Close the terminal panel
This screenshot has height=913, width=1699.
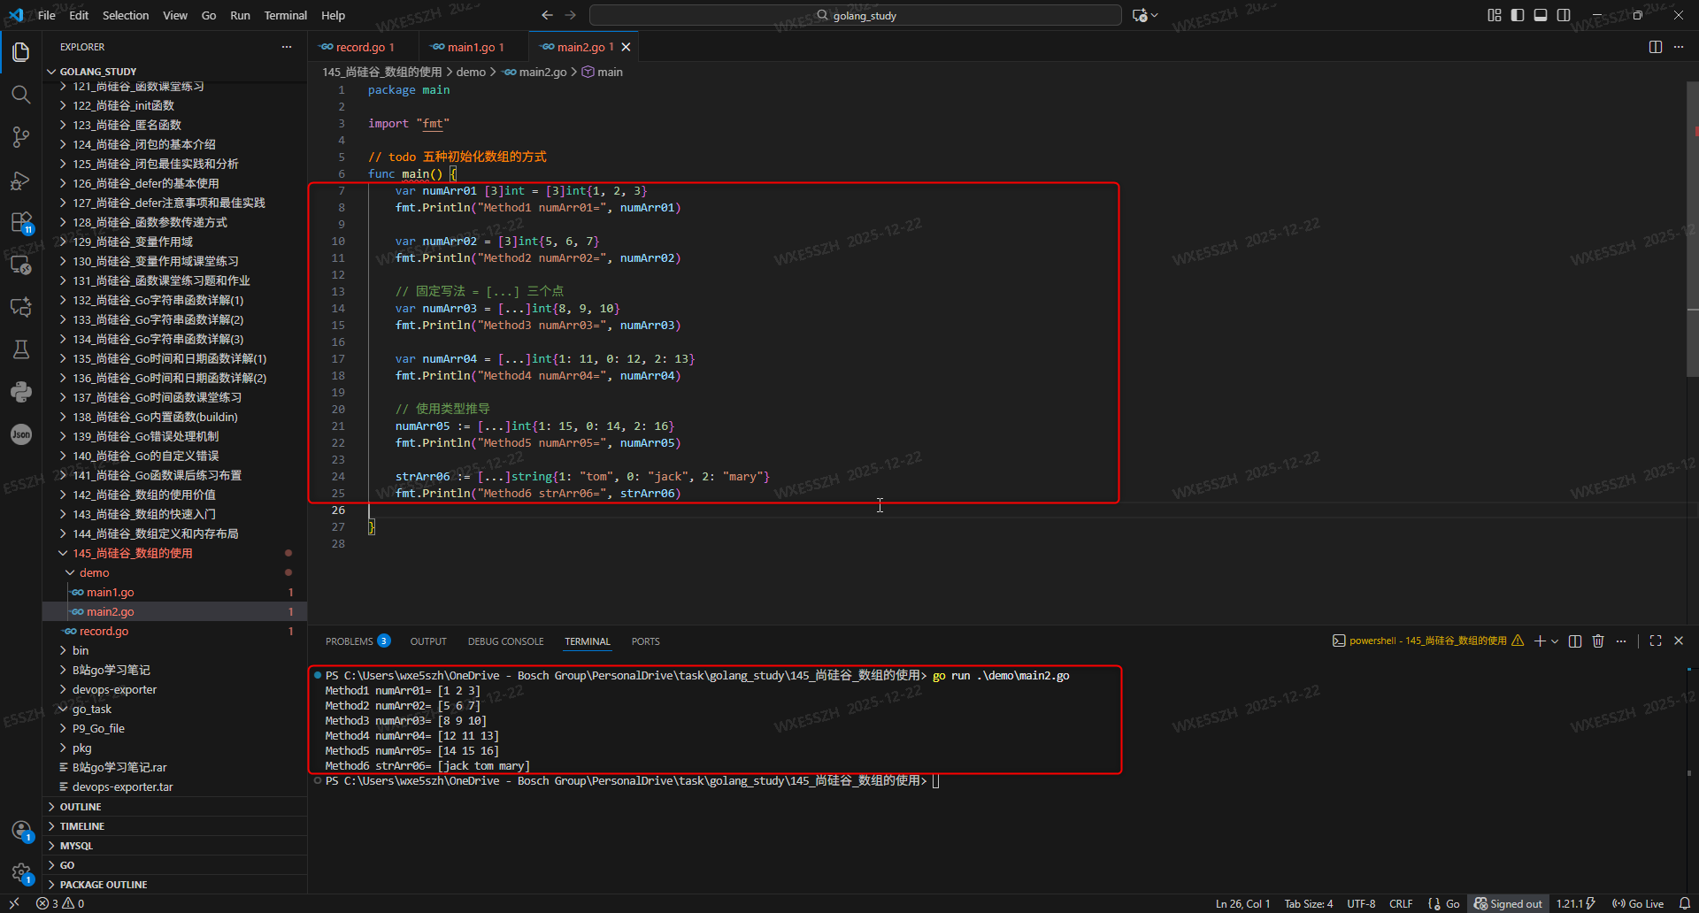[x=1679, y=641]
